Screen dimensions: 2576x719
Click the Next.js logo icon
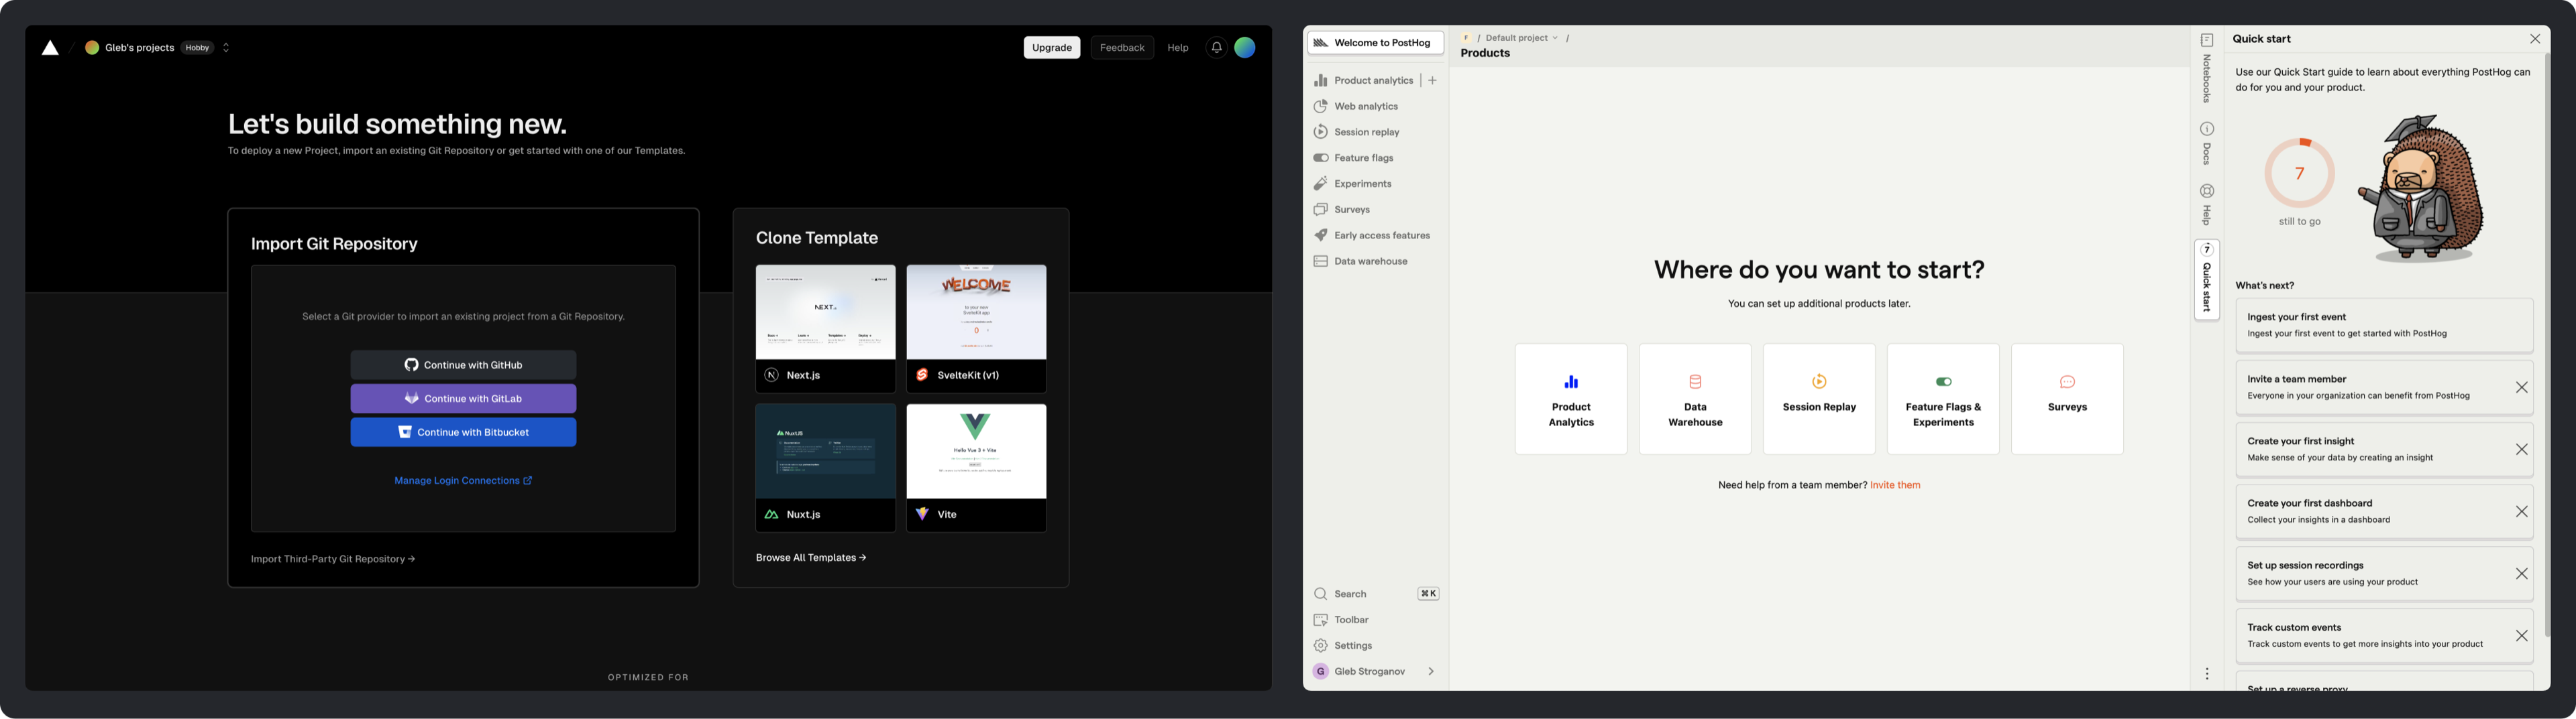click(x=771, y=375)
